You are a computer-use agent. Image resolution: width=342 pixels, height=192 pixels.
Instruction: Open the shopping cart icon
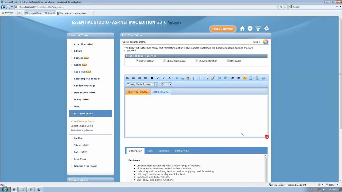[258, 29]
